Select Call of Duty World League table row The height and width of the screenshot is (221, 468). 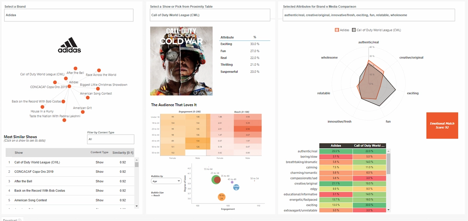[70, 162]
